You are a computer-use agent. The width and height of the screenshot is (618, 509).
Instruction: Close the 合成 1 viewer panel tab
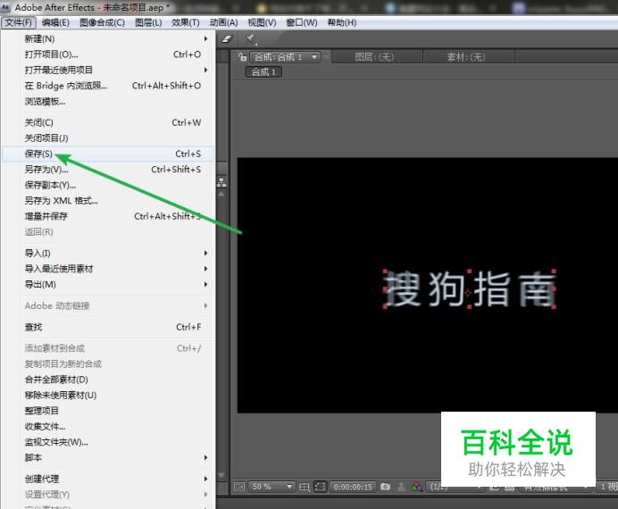[327, 57]
